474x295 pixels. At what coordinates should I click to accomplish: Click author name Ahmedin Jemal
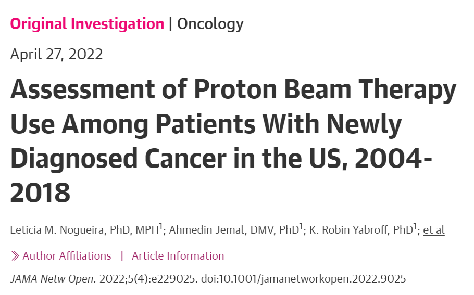205,230
